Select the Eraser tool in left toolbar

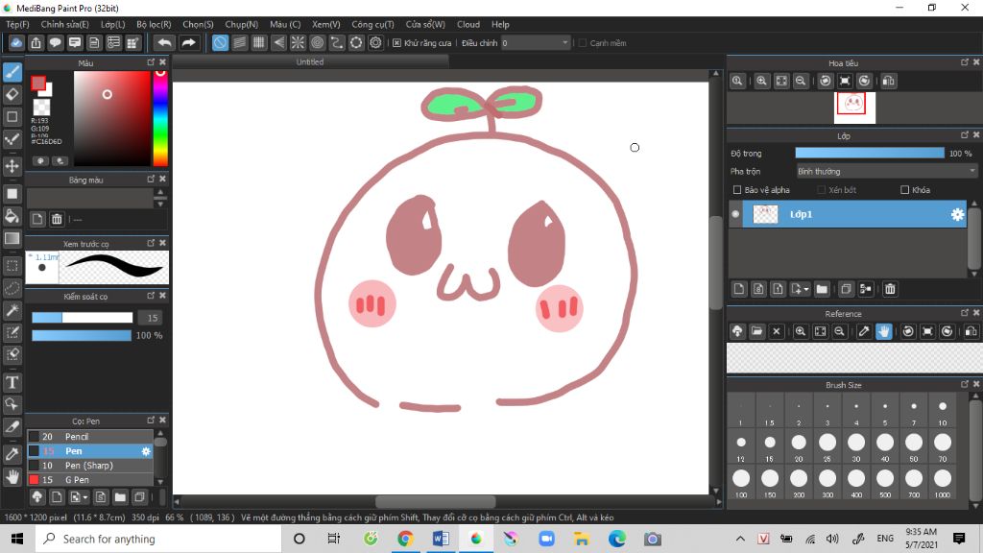12,94
